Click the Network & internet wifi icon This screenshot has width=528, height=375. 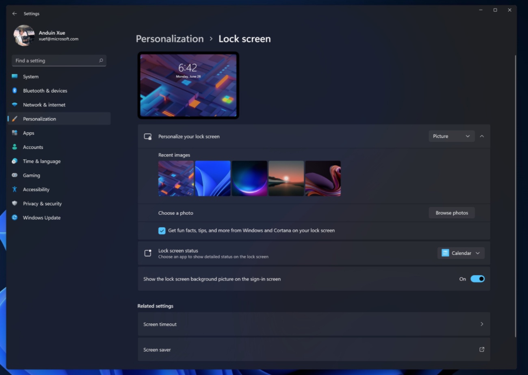[x=15, y=105]
